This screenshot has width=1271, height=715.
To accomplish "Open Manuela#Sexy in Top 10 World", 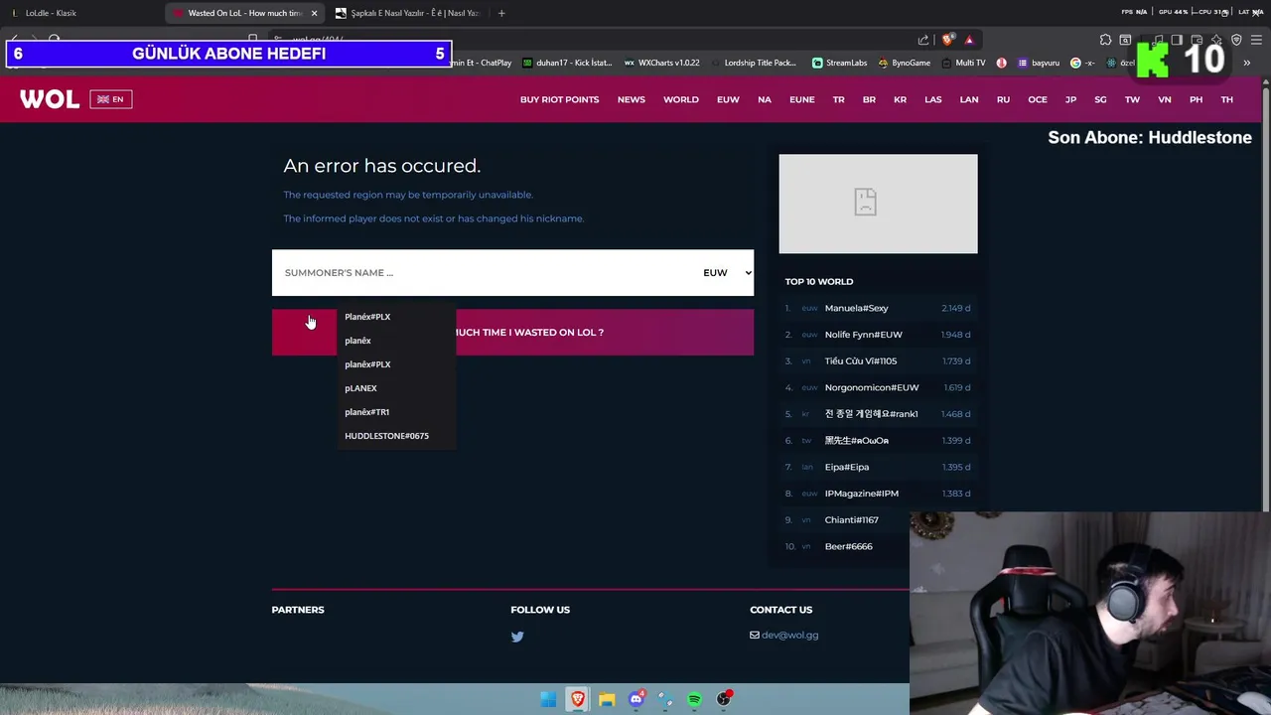I will coord(856,308).
